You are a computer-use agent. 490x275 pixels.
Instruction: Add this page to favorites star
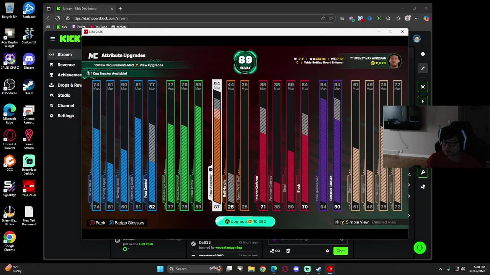[331, 18]
